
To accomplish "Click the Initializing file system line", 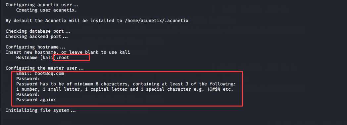I will coord(40,110).
